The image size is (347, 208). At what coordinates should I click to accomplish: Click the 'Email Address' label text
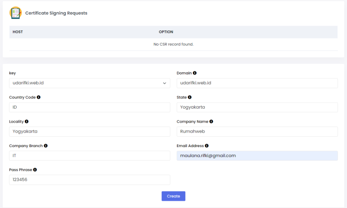click(x=190, y=146)
